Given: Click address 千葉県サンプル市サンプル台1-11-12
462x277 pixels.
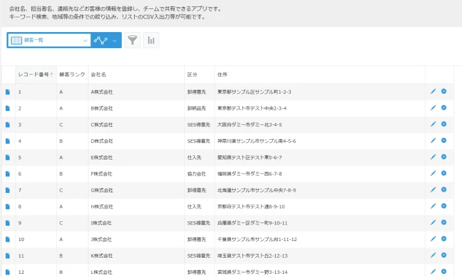Looking at the screenshot, I should pyautogui.click(x=257, y=239).
